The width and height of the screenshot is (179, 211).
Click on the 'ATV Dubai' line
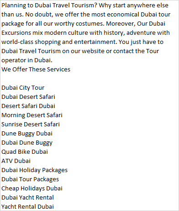click(x=16, y=161)
